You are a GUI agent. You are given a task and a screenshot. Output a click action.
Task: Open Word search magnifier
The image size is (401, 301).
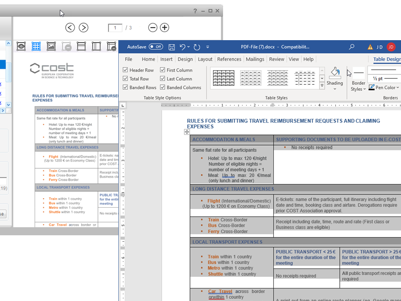point(352,47)
